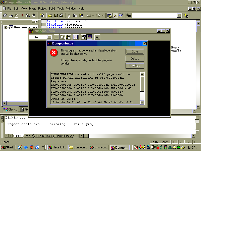Open the Tools menu
Image resolution: width=226 pixels, height=226 pixels.
click(x=61, y=9)
